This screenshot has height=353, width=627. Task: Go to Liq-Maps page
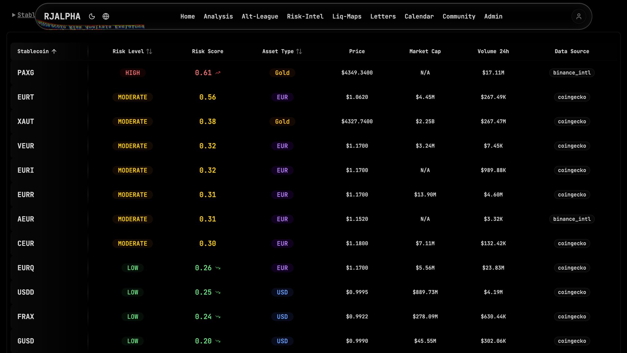pos(347,17)
